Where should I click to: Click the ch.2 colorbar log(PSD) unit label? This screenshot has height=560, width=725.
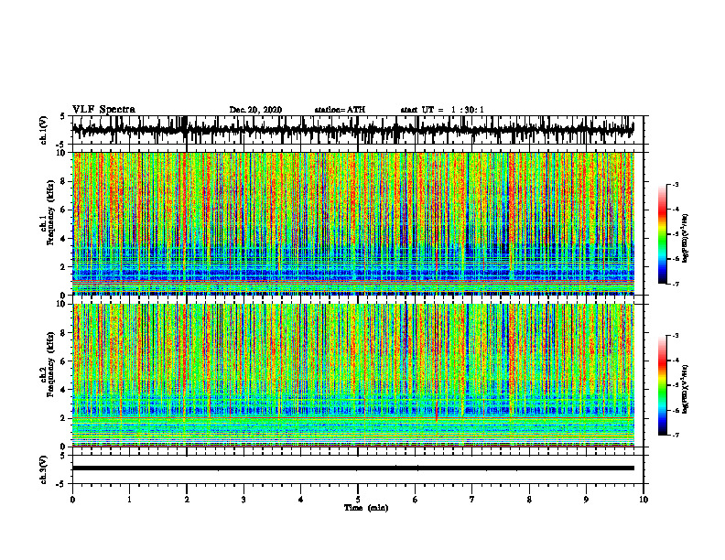point(686,390)
